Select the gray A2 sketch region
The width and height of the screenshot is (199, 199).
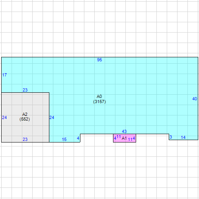coord(25,117)
